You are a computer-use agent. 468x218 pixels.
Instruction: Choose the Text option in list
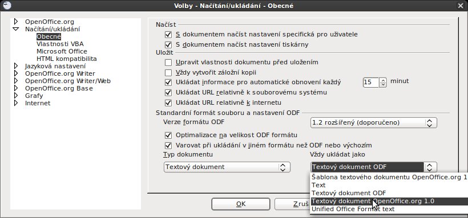coord(389,185)
